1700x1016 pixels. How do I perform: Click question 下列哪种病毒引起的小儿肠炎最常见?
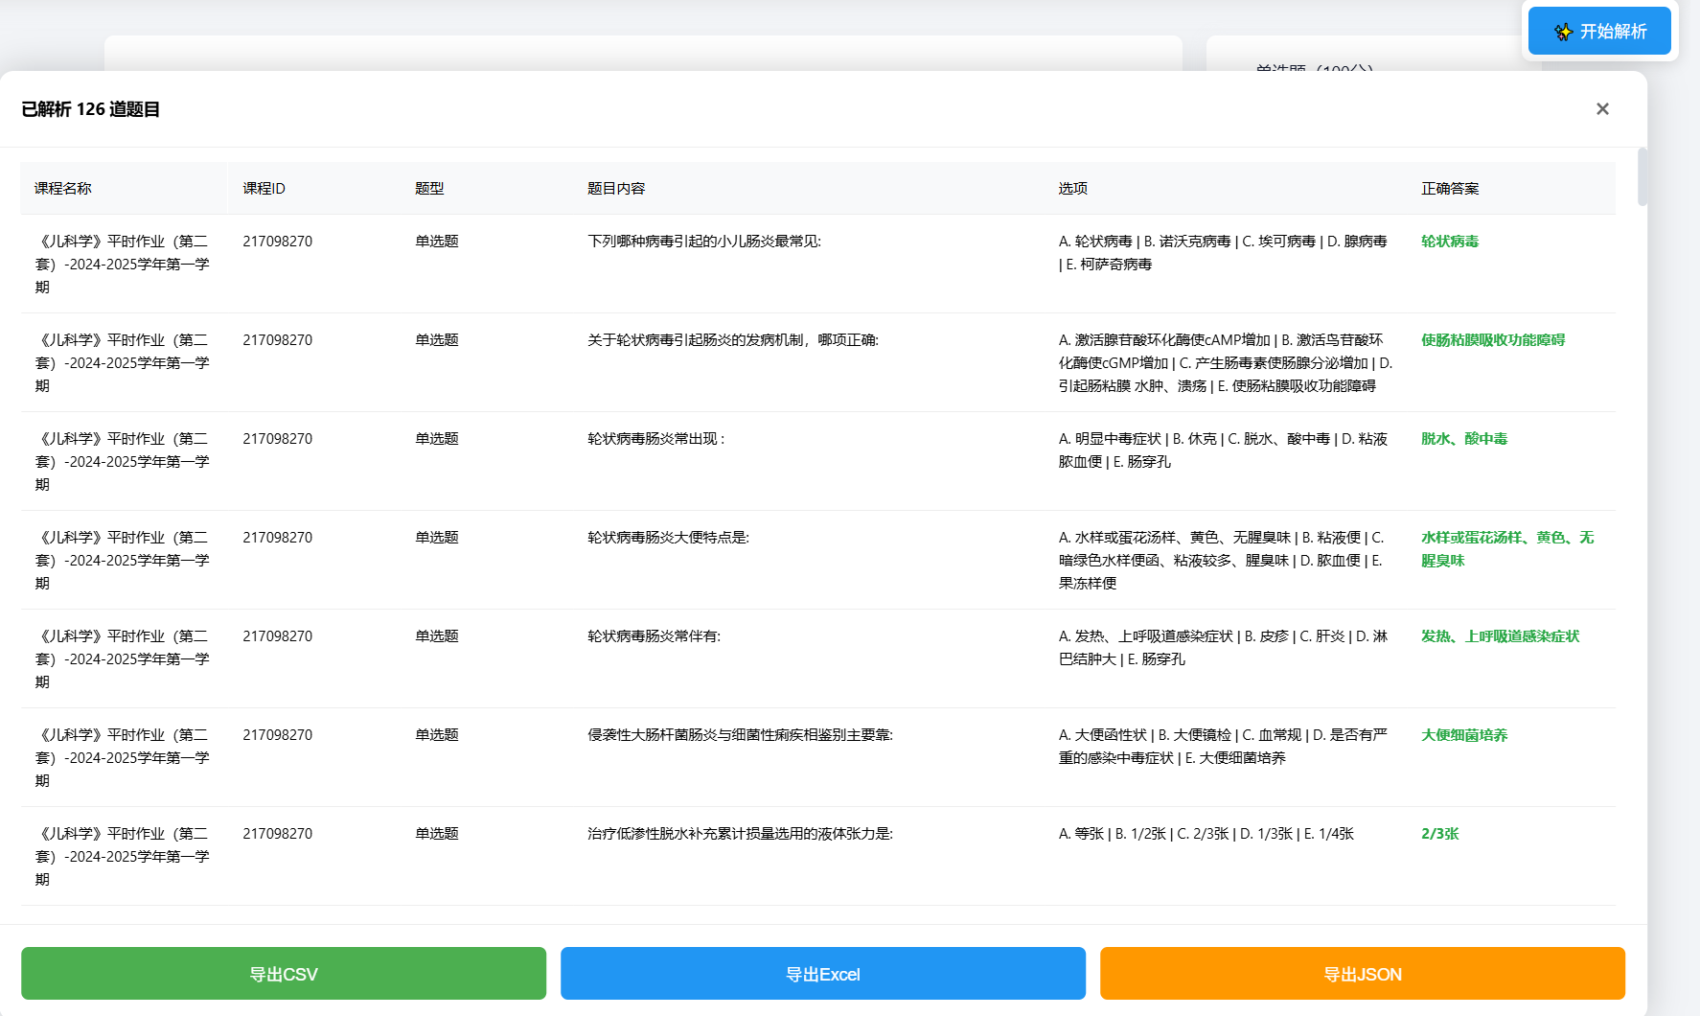pyautogui.click(x=703, y=242)
